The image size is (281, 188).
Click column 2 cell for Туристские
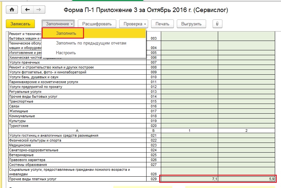[x=246, y=126]
